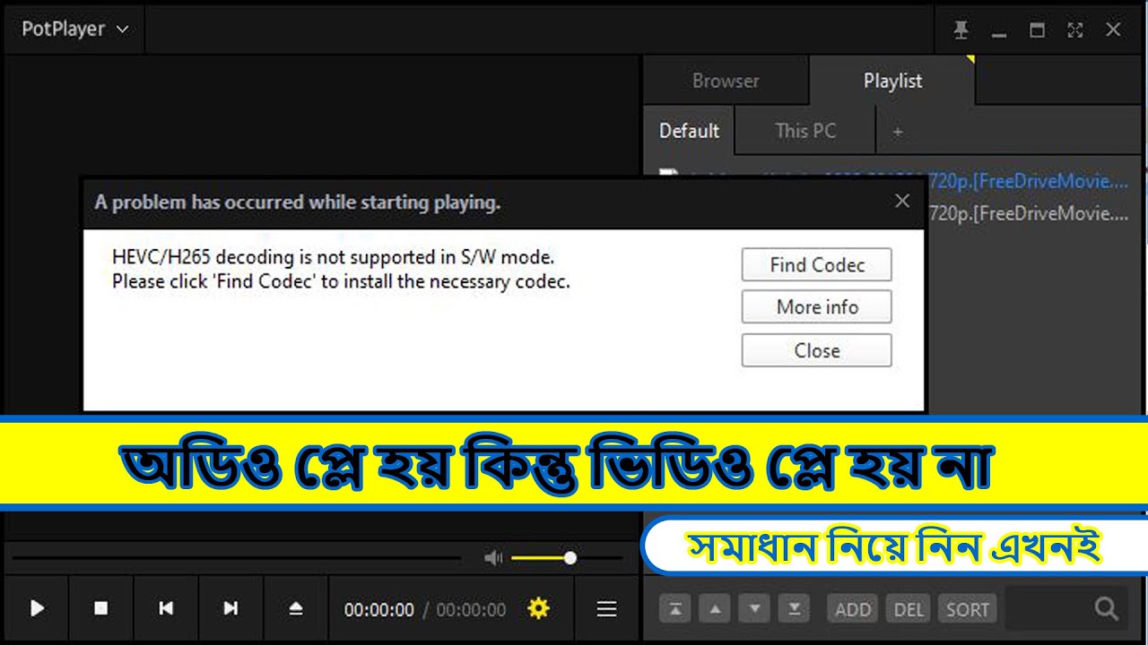Viewport: 1148px width, 645px height.
Task: Select the Default playlist tab
Action: pos(689,131)
